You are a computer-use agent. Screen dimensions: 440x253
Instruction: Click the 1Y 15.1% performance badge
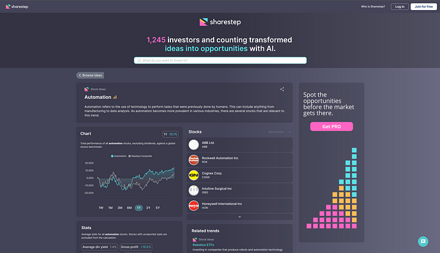[170, 134]
